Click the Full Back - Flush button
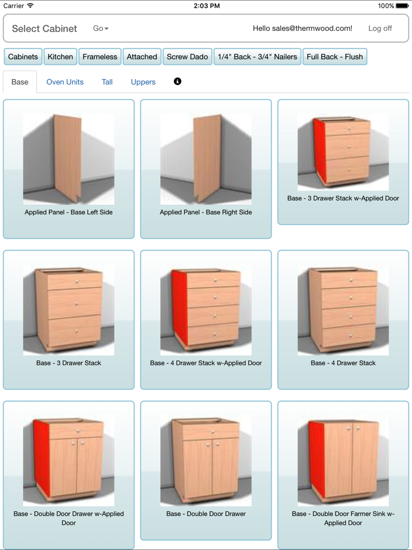This screenshot has width=412, height=550. point(335,57)
